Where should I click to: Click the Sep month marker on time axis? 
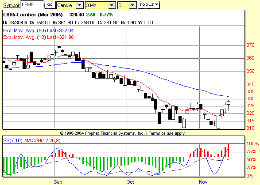click(x=58, y=182)
